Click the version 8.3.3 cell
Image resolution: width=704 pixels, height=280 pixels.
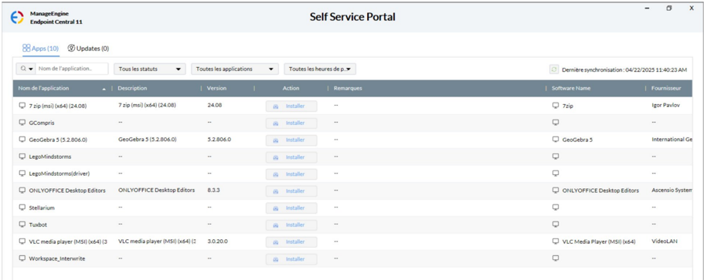pos(214,191)
